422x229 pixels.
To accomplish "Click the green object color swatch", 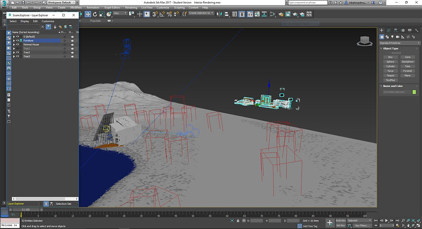I will pos(414,92).
